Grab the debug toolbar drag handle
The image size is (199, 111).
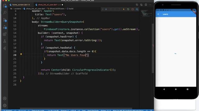click(103, 9)
